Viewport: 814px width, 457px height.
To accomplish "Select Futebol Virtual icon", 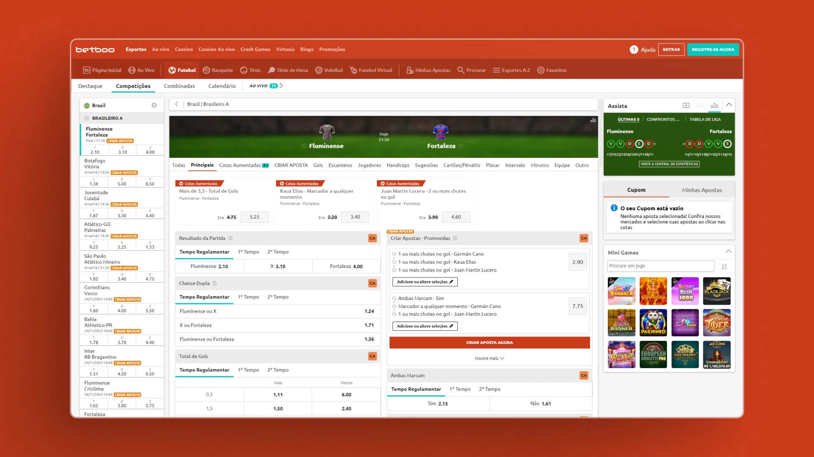I will tap(353, 70).
